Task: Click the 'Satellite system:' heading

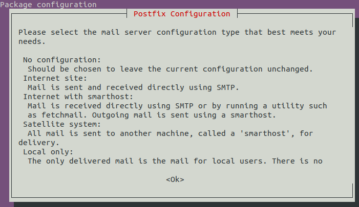Action: [62, 124]
